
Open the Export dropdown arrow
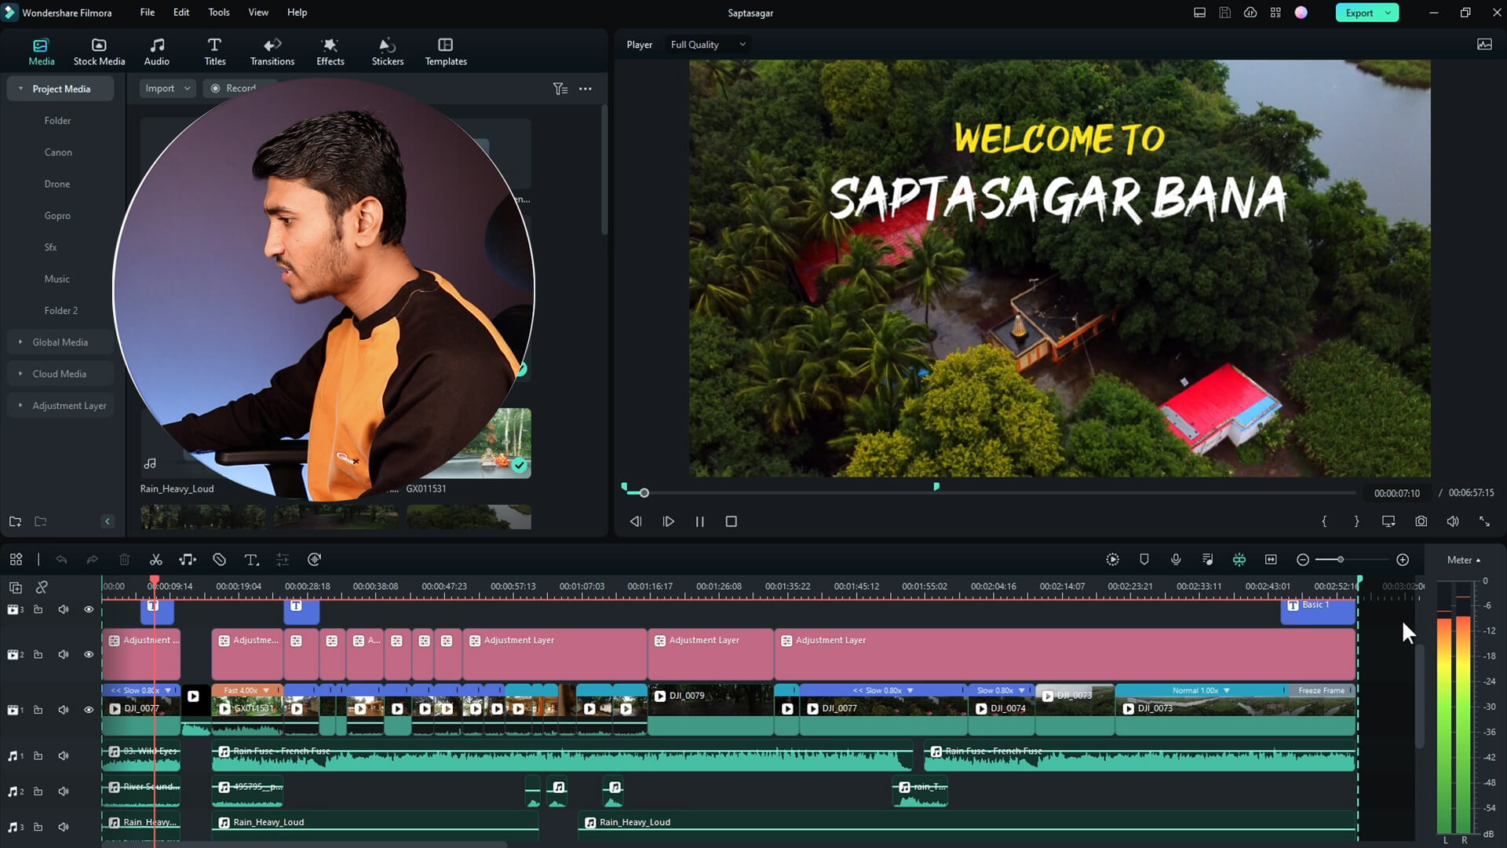tap(1388, 13)
